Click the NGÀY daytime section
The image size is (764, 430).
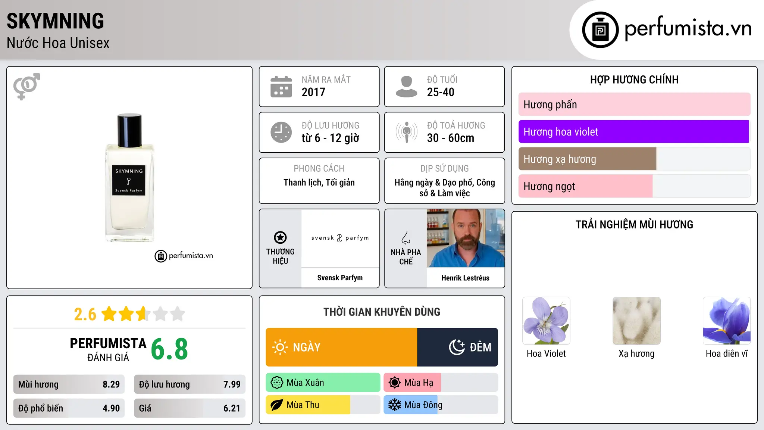point(341,347)
